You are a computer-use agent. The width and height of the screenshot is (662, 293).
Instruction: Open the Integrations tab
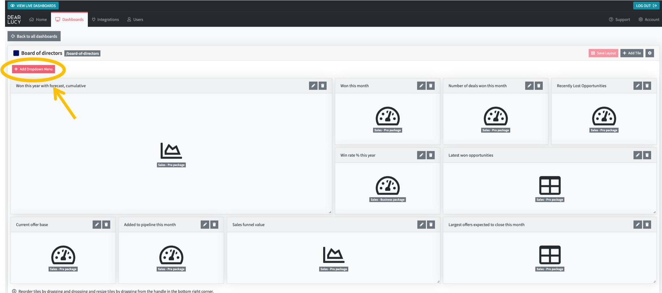tap(105, 20)
